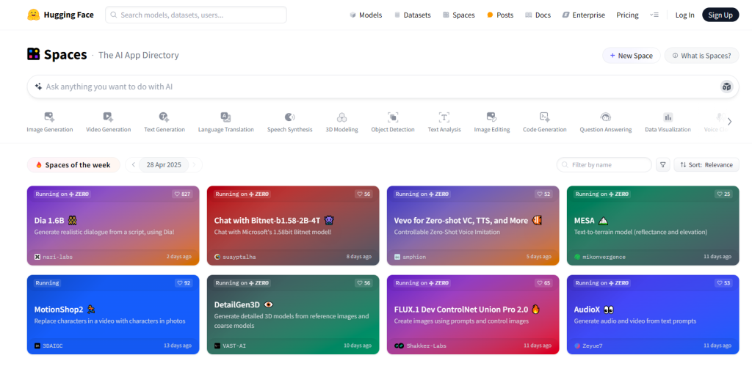The image size is (752, 369).
Task: Click the nari-labs author avatar
Action: (x=37, y=257)
